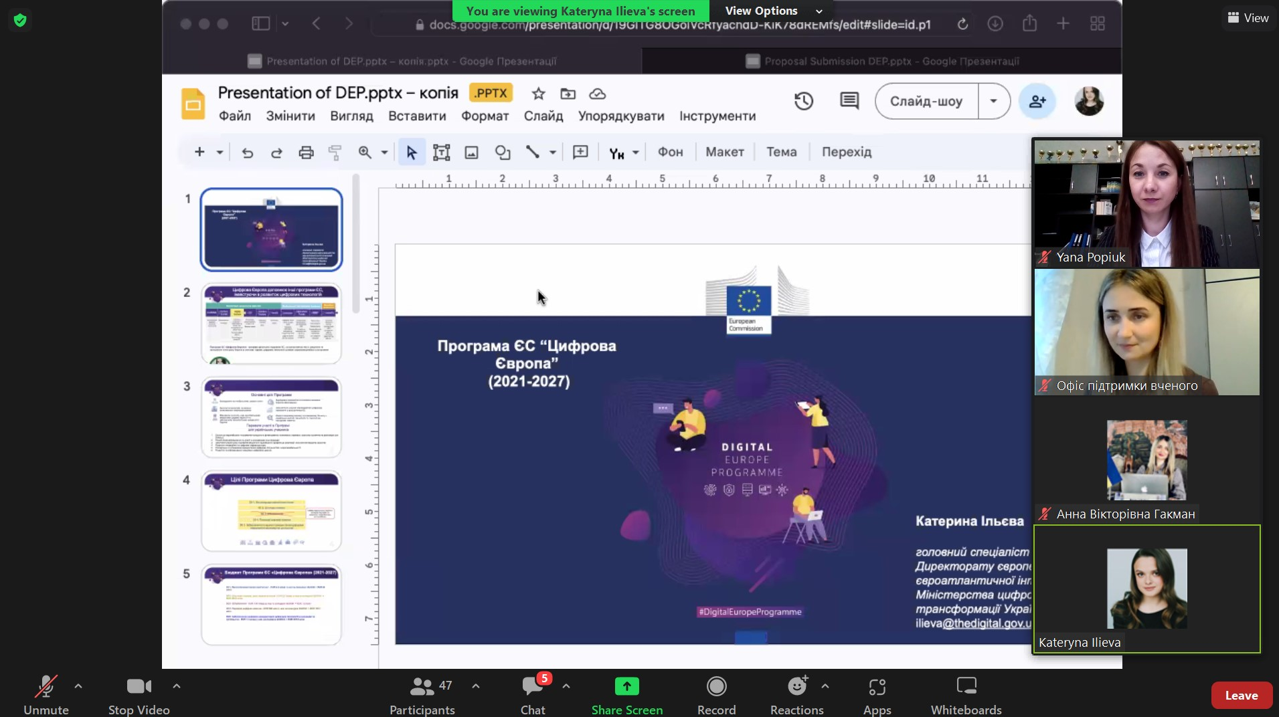
Task: Open the Формат menu
Action: pyautogui.click(x=485, y=116)
